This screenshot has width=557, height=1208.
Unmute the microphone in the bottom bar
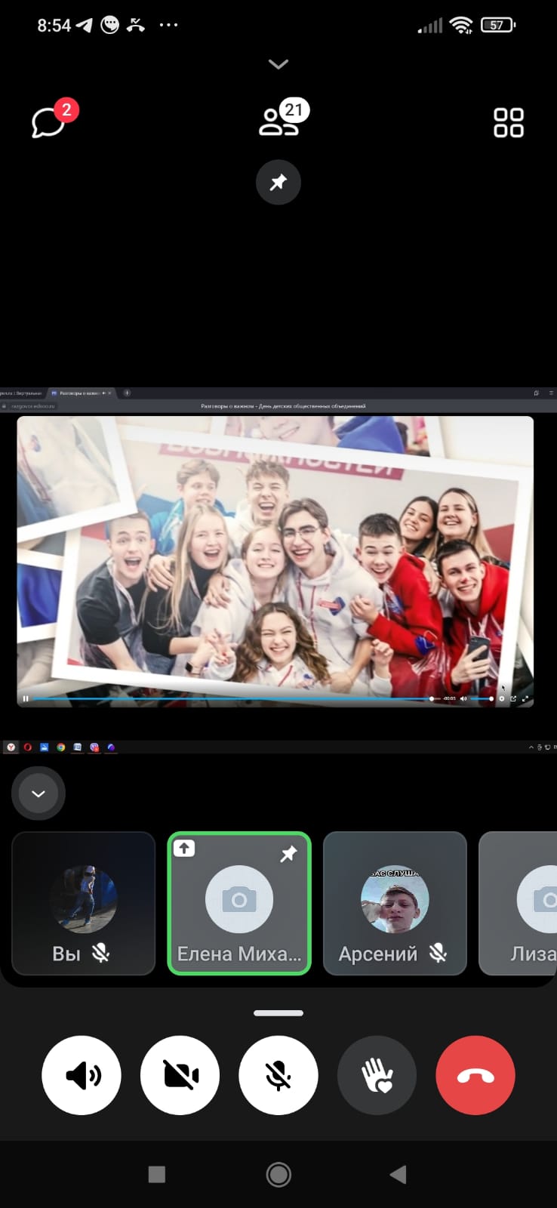click(278, 1075)
